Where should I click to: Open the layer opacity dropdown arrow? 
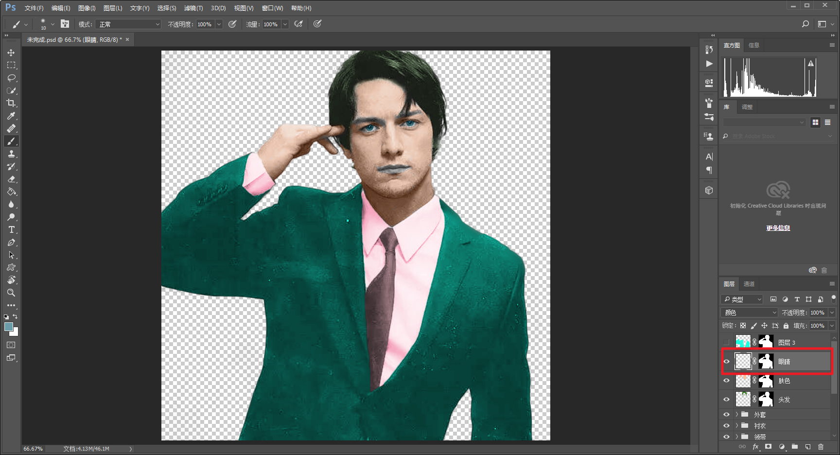point(832,313)
